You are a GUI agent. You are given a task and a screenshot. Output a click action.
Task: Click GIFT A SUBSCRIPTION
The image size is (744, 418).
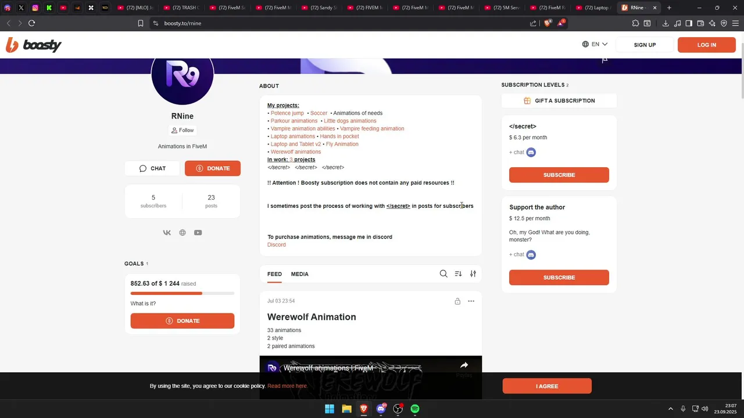point(559,100)
